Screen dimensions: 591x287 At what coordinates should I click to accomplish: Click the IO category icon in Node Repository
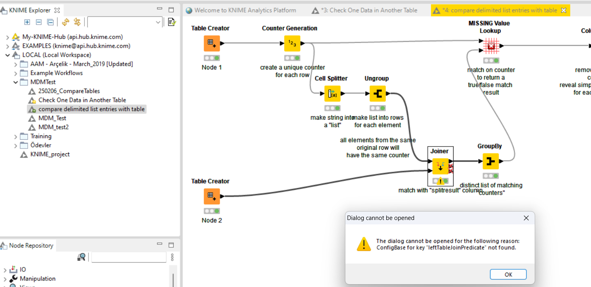(13, 269)
